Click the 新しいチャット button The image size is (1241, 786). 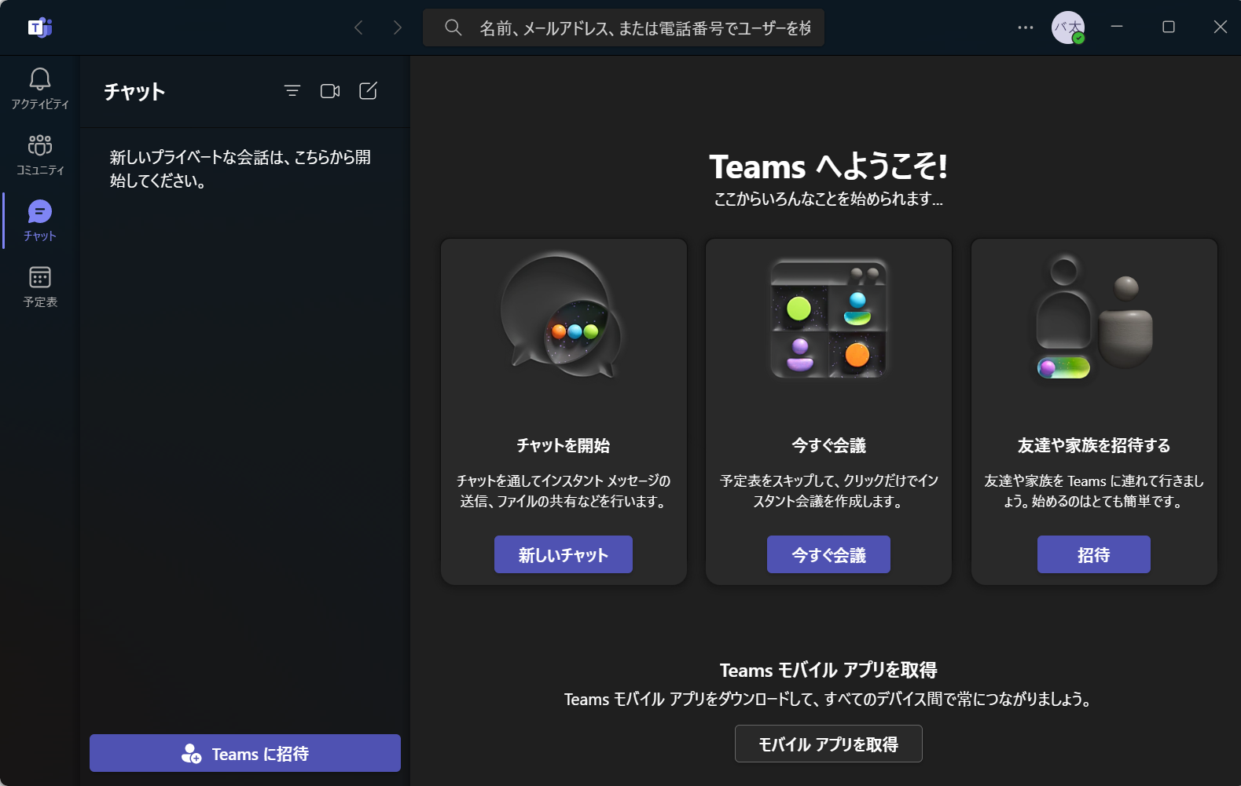coord(564,554)
